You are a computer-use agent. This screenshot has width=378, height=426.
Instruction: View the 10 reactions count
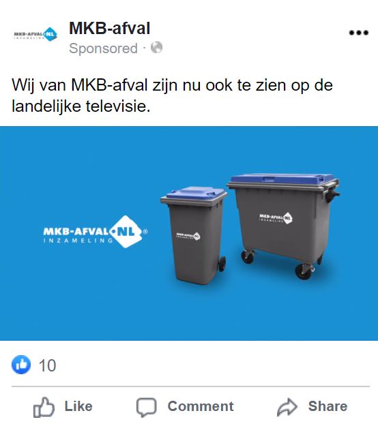[47, 365]
